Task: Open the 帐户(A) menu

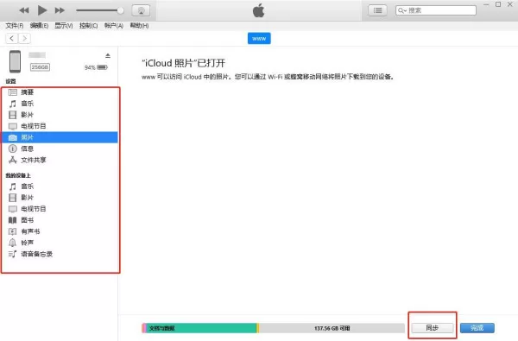Action: [114, 25]
